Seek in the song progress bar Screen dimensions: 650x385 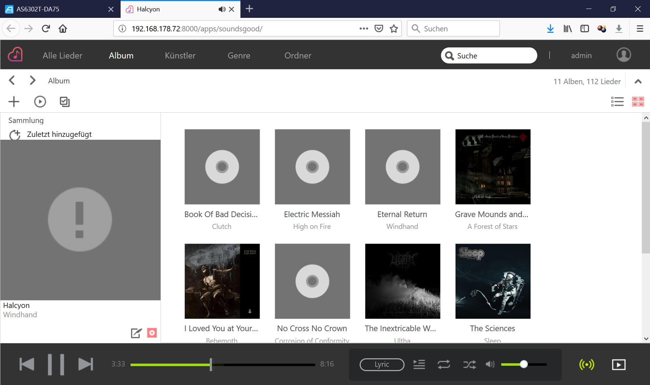pyautogui.click(x=223, y=365)
